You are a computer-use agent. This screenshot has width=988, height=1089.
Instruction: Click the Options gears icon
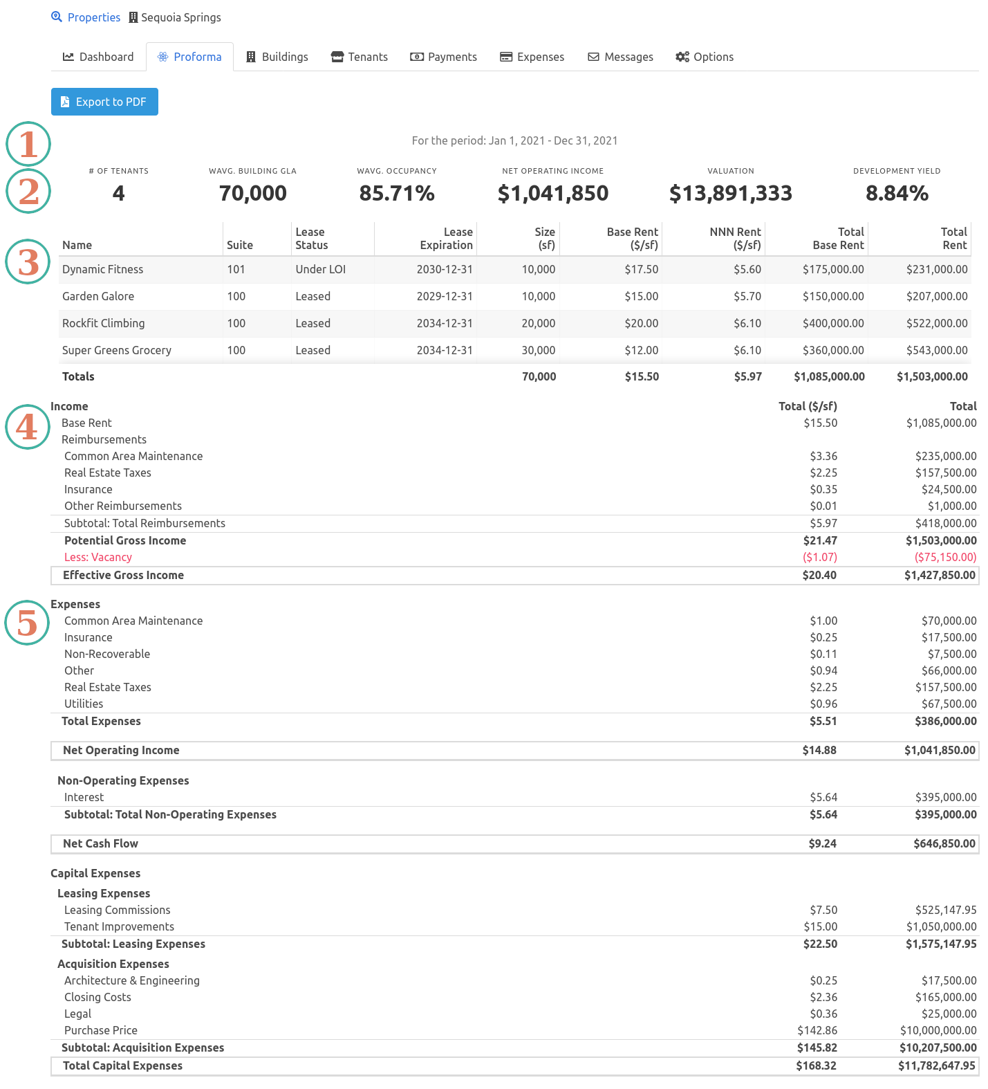pos(682,57)
